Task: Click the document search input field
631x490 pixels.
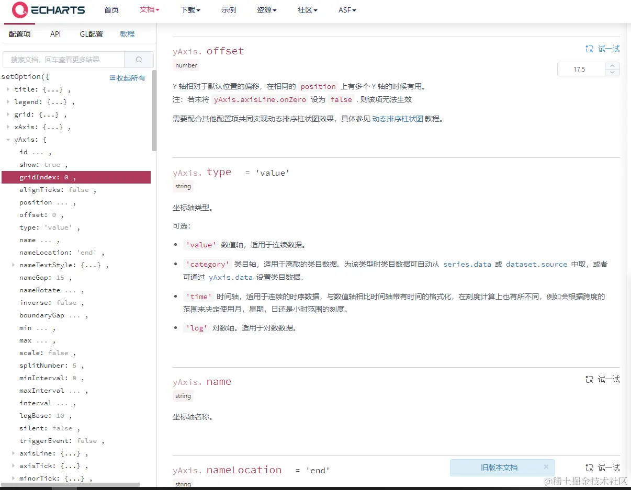Action: [64, 60]
